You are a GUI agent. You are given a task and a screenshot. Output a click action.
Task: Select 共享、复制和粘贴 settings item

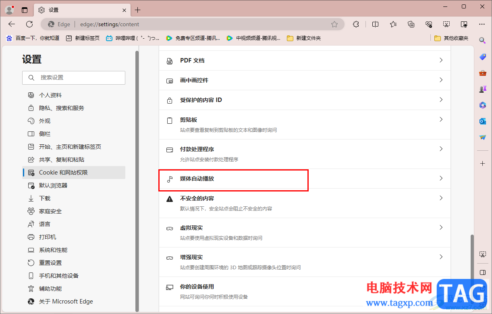click(x=74, y=160)
